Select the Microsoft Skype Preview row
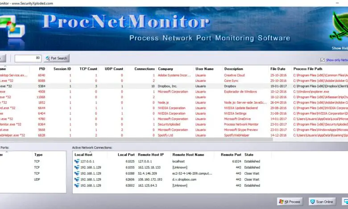Viewport: 348px width, 209px height. tap(174, 130)
